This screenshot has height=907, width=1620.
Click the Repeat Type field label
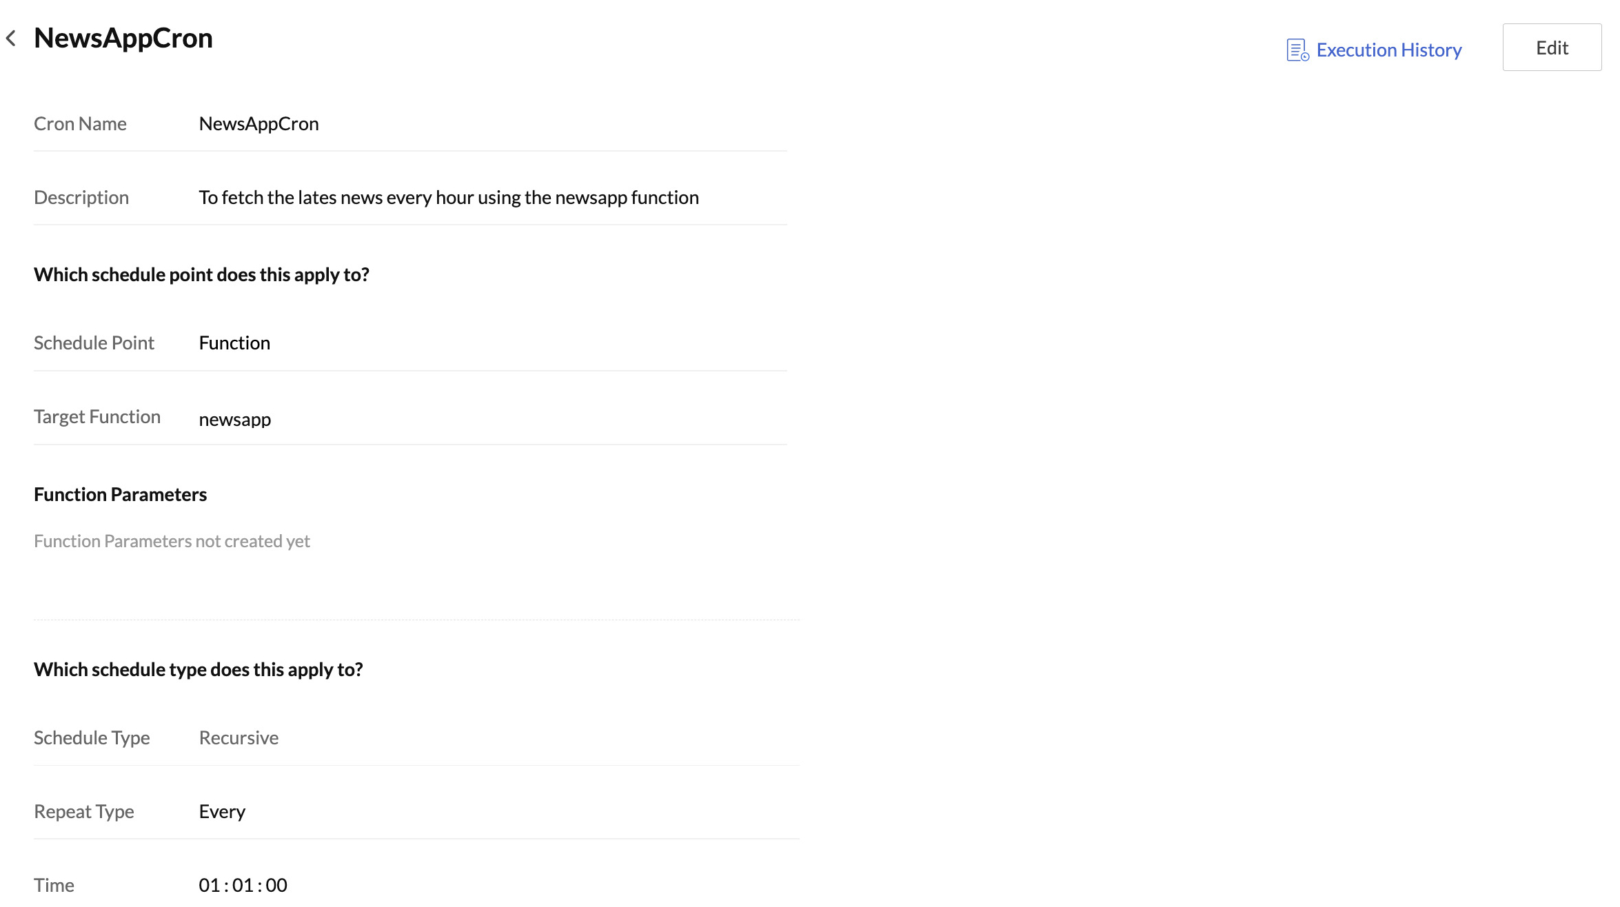pos(84,812)
